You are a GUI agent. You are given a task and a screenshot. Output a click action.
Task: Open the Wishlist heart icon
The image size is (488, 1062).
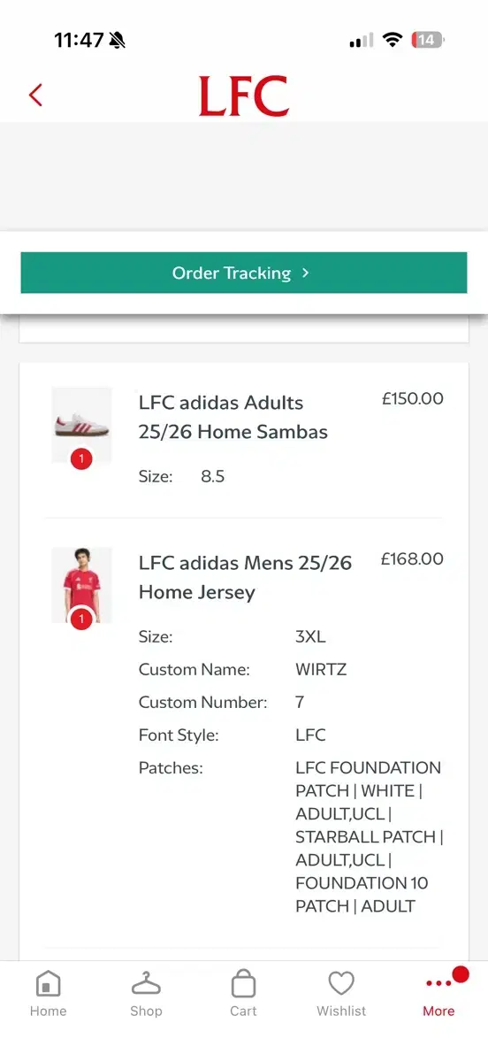pos(341,983)
